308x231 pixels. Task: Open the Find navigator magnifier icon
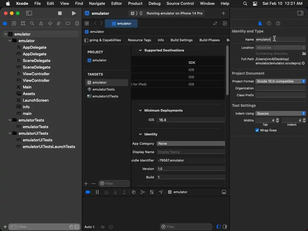[32, 23]
